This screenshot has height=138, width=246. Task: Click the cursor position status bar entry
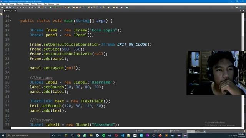click(175, 131)
